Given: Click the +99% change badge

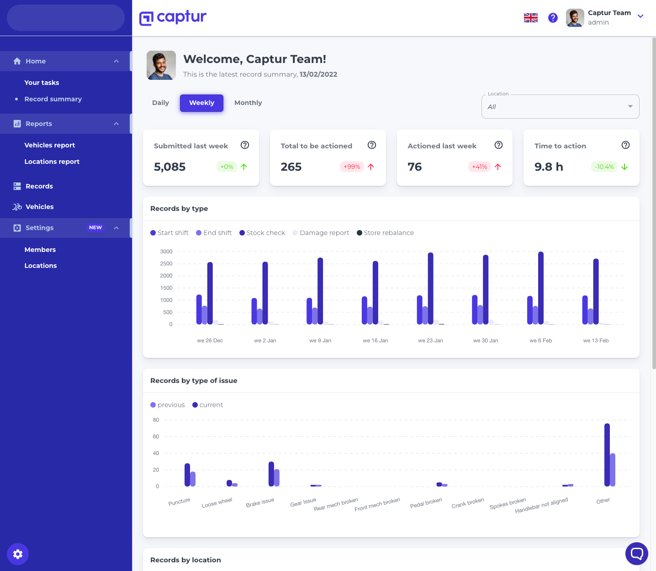Looking at the screenshot, I should (x=352, y=167).
